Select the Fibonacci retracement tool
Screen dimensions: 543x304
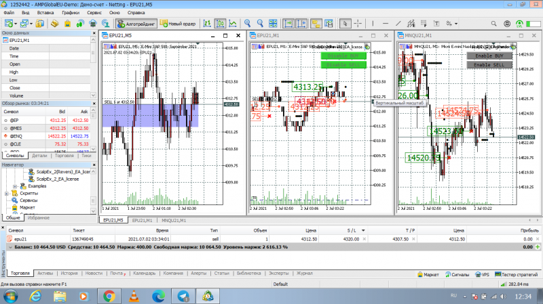coord(424,24)
